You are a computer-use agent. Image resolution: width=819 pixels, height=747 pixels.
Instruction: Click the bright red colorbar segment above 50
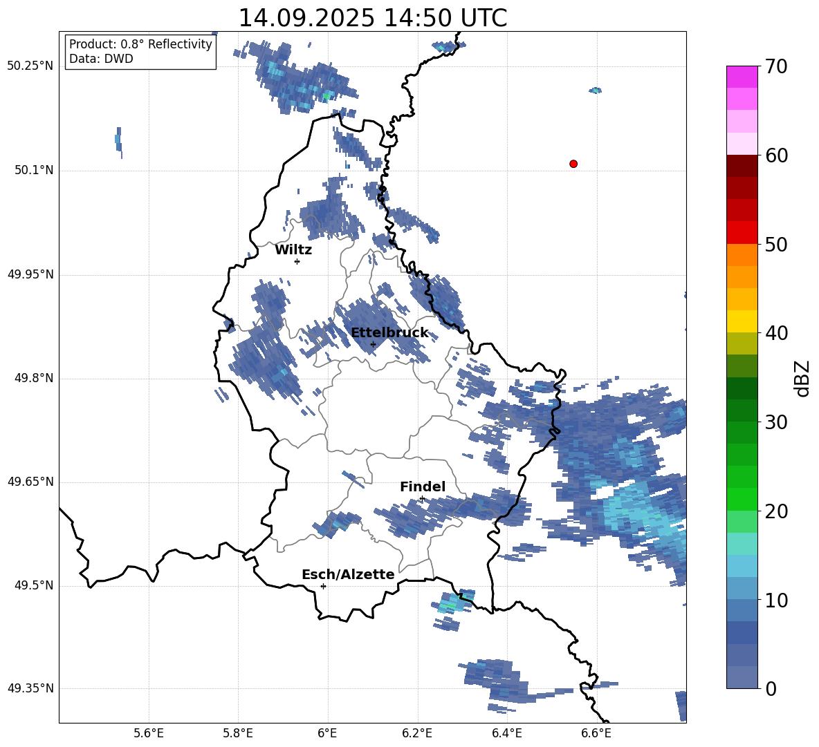tap(742, 233)
